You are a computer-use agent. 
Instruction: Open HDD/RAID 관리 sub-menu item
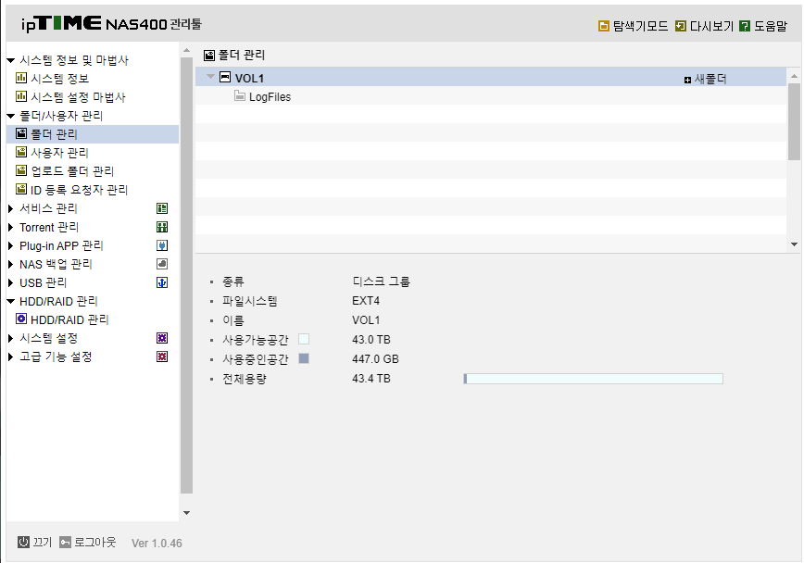pos(69,319)
